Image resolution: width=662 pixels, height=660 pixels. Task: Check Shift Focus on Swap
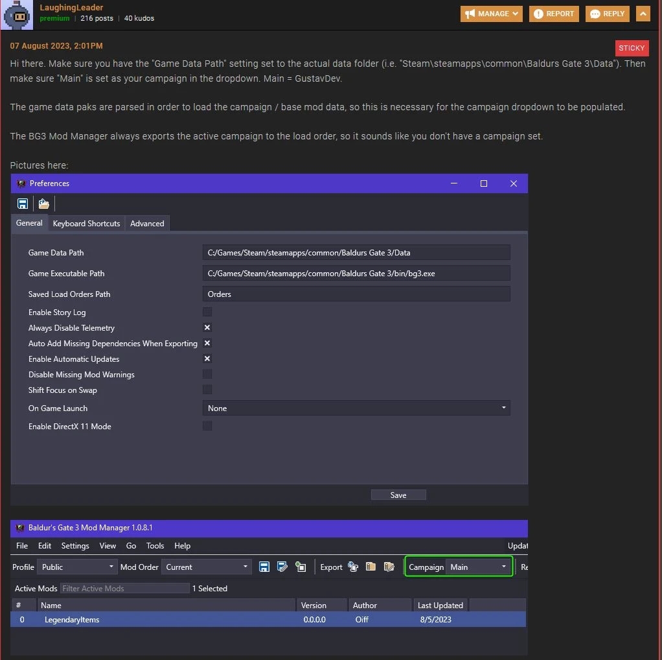pyautogui.click(x=207, y=390)
